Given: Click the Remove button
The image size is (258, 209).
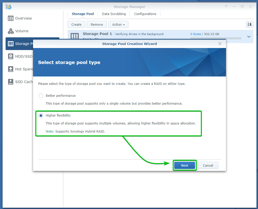Looking at the screenshot, I should [97, 25].
